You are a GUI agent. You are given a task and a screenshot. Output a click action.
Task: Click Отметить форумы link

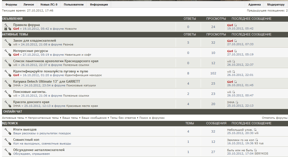(274, 118)
